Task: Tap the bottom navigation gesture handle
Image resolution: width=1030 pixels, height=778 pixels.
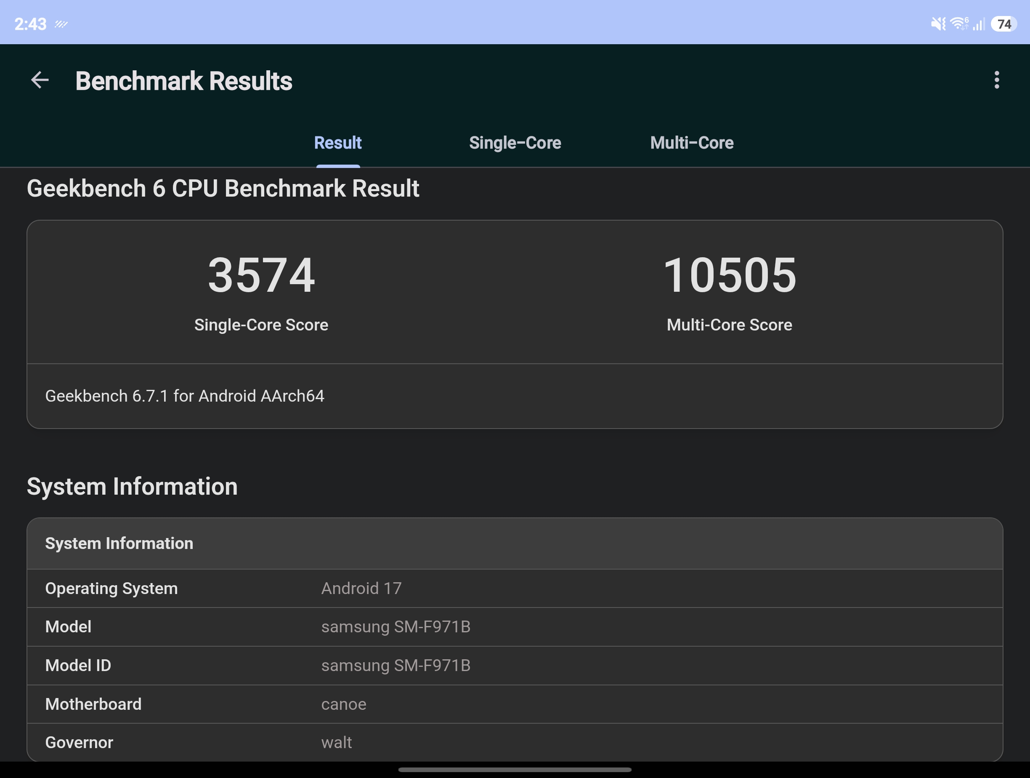Action: (515, 770)
